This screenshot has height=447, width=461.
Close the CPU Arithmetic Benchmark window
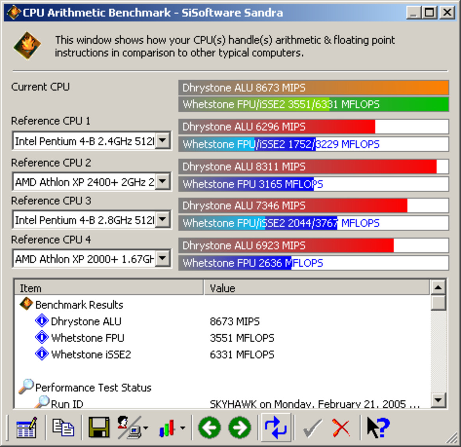tap(447, 13)
